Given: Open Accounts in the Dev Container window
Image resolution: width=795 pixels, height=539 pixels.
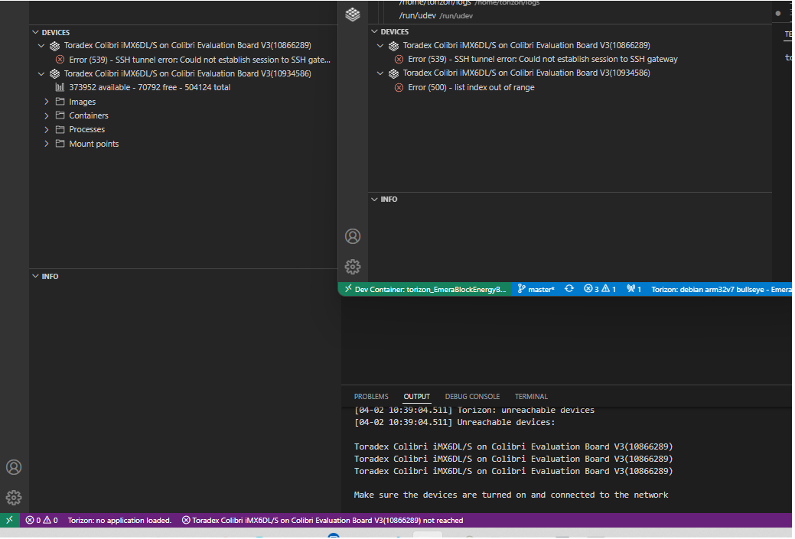Looking at the screenshot, I should point(353,236).
